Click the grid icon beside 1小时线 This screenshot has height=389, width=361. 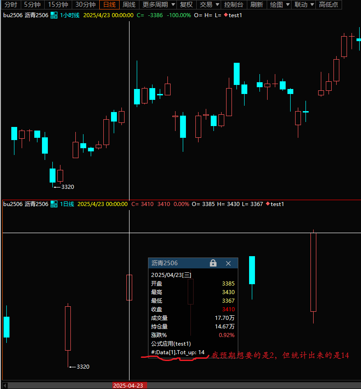pyautogui.click(x=54, y=15)
